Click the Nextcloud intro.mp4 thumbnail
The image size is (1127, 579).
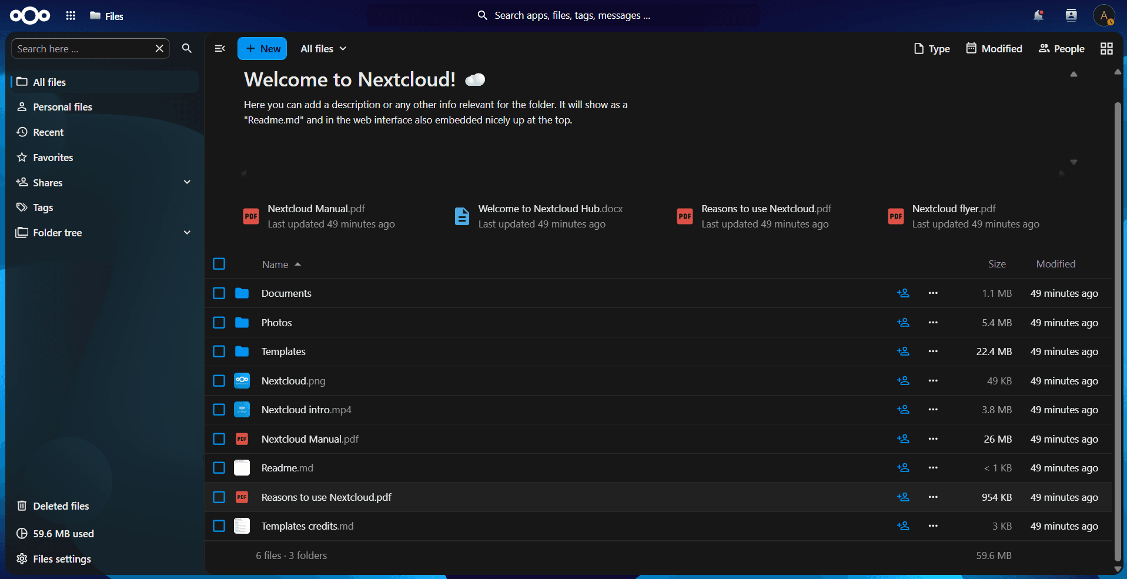pos(242,410)
